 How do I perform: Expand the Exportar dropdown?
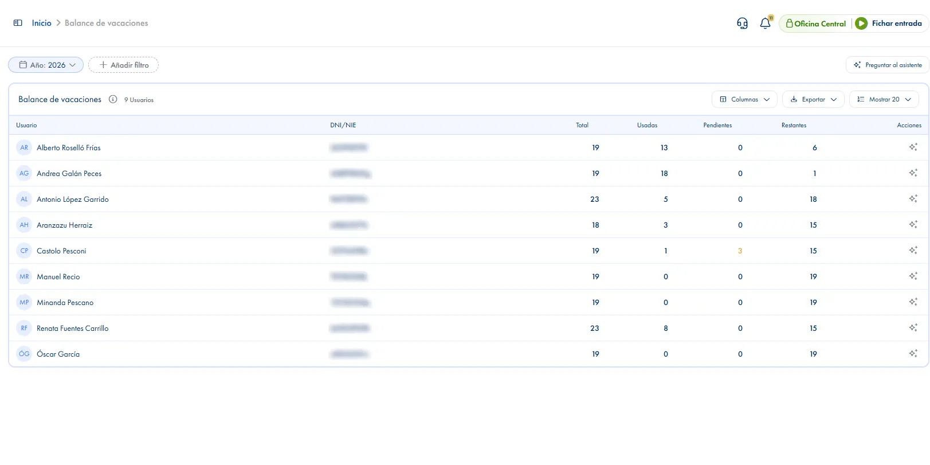(813, 99)
